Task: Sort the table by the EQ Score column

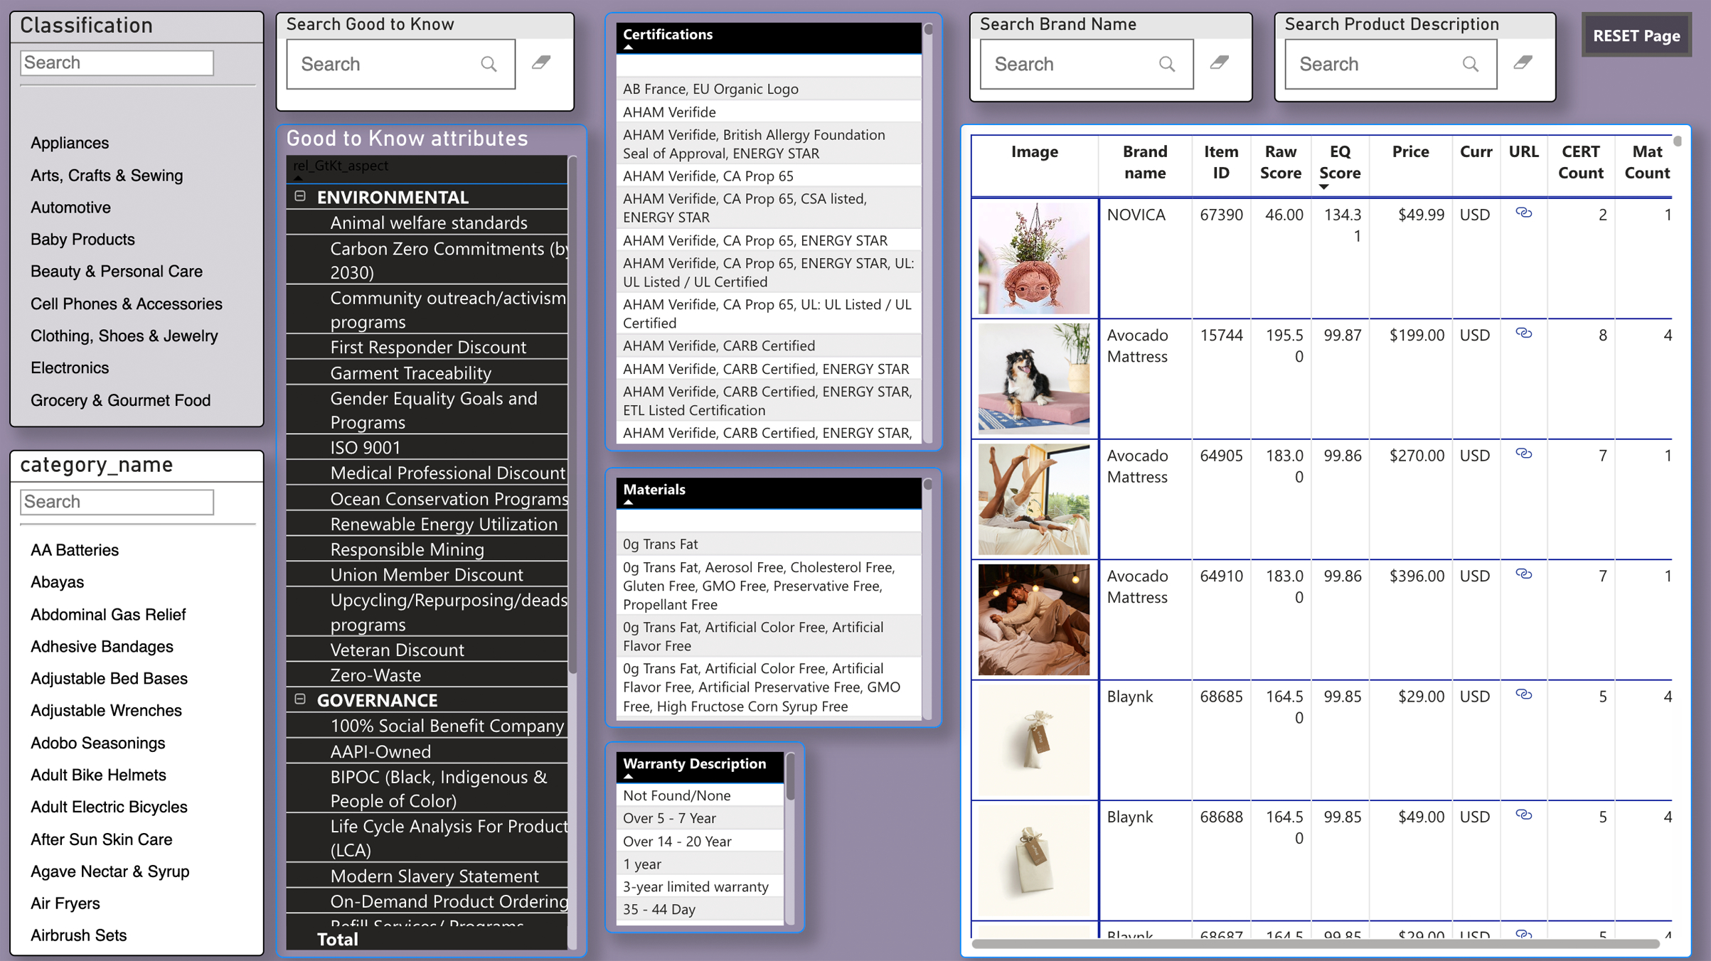Action: coord(1339,162)
